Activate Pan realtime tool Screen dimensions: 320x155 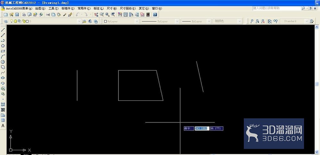click(x=96, y=14)
